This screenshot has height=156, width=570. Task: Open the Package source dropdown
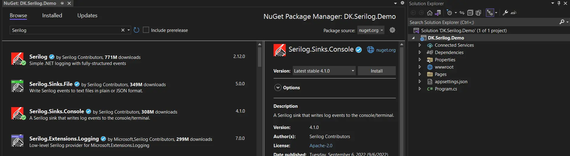tap(371, 30)
